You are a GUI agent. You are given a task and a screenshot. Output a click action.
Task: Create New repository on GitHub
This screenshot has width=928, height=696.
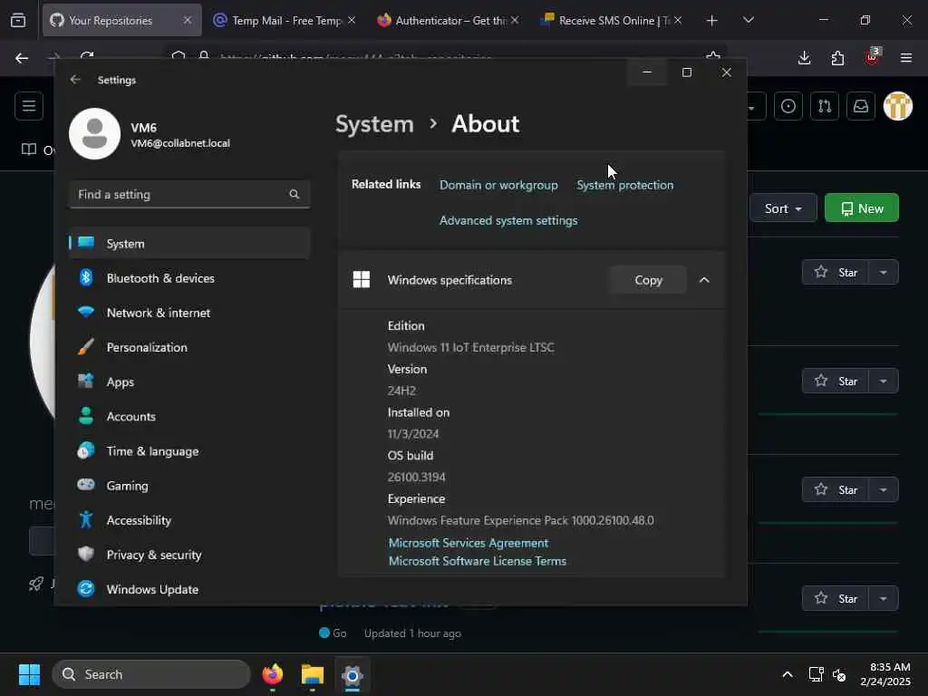coord(861,208)
